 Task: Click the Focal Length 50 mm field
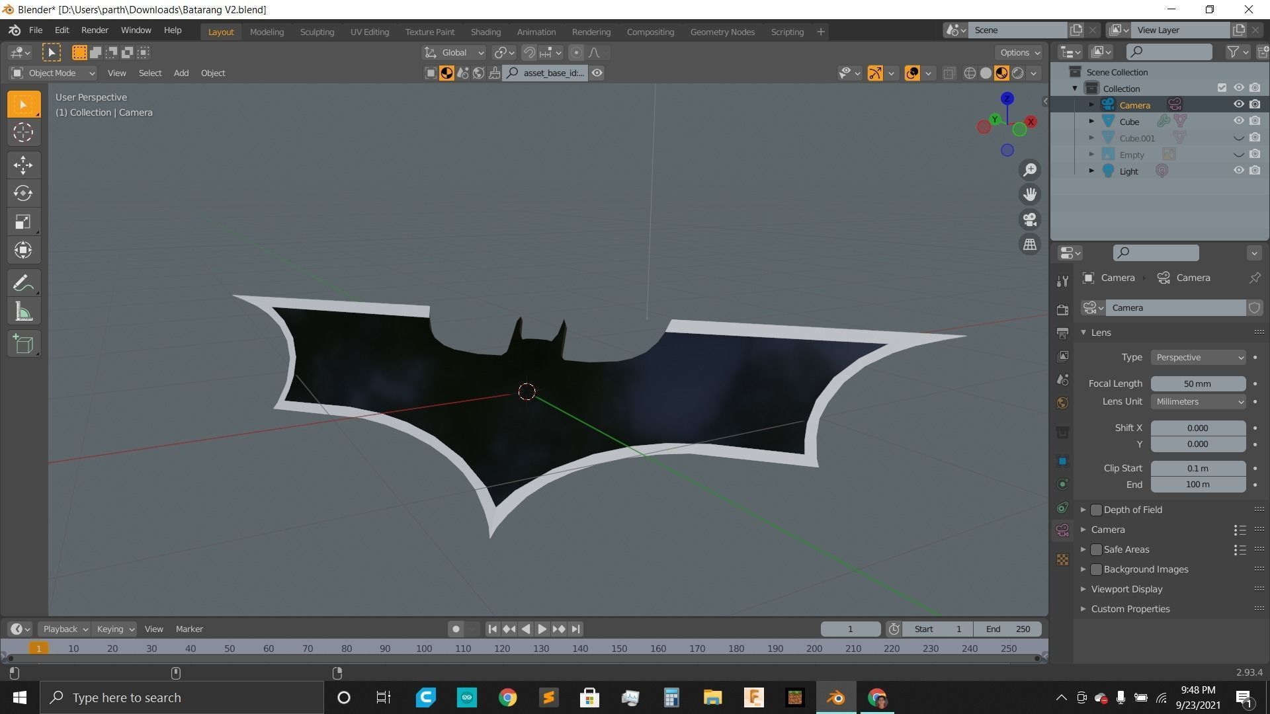(1198, 384)
